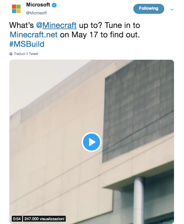Open the #MSBuild hashtag
The width and height of the screenshot is (184, 224).
click(x=27, y=44)
